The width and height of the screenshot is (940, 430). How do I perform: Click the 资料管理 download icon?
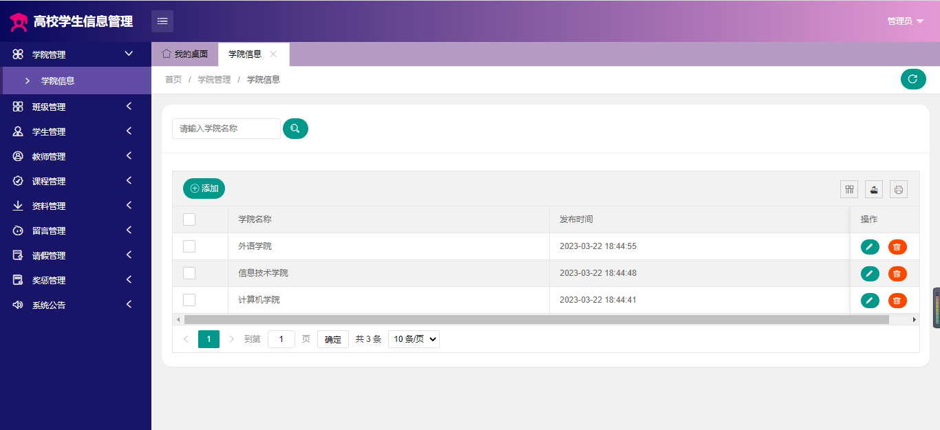point(19,206)
